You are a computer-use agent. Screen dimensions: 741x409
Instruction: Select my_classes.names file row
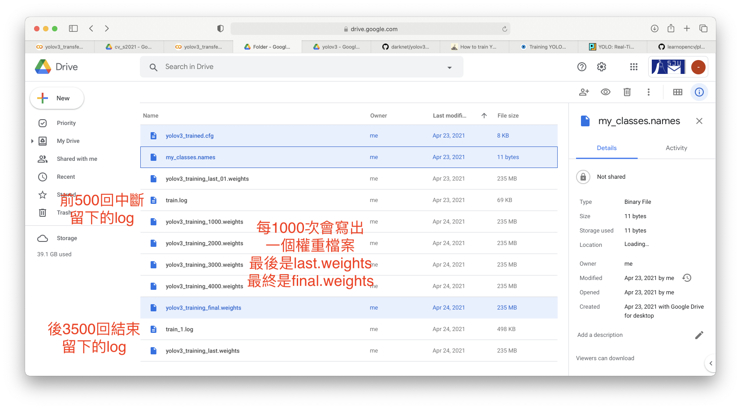(349, 157)
